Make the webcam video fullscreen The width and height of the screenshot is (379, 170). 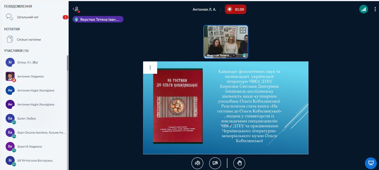243,30
